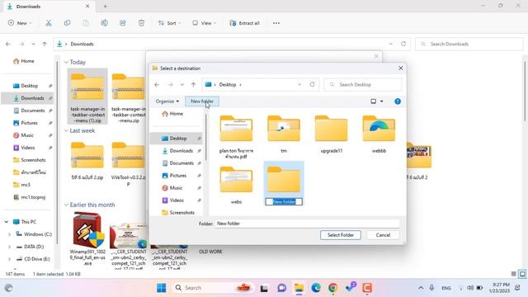Open the tm folder in dialog
Image resolution: width=528 pixels, height=297 pixels.
coord(284,134)
